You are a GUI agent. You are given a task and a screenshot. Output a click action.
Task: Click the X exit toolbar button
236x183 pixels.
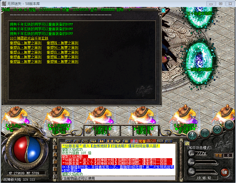169,141
